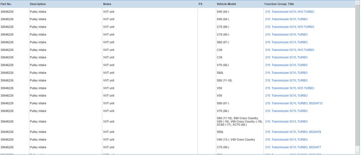Screen dimensions: 361x155
Task: Open Transmission 5CYL TURBO link for S40 (04-)
Action: (x=286, y=19)
